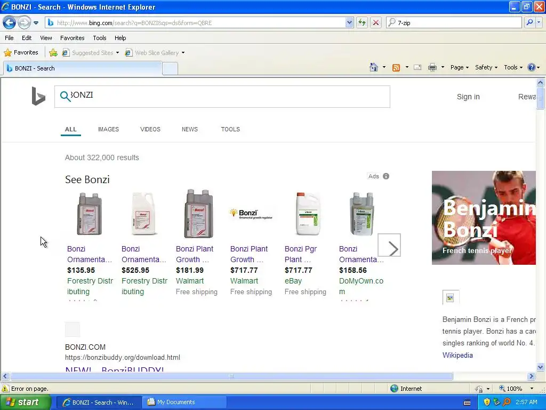This screenshot has height=410, width=546.
Task: Open the Edit menu
Action: 27,38
